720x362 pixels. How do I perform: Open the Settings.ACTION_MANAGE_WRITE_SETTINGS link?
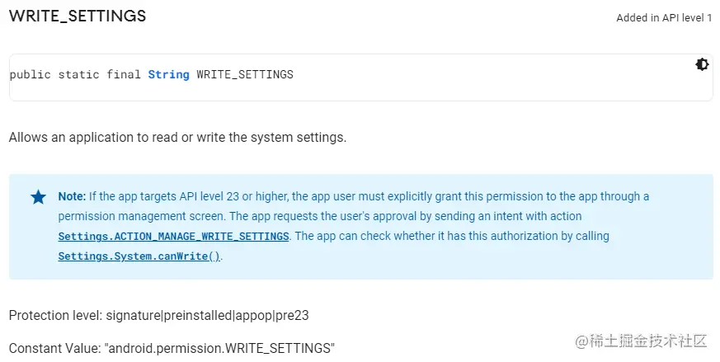tap(173, 236)
